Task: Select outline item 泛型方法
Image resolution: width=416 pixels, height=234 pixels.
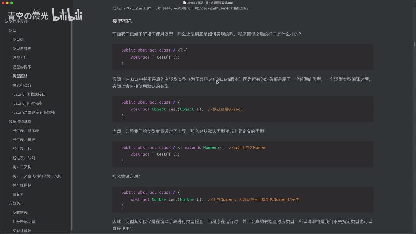Action: [x=20, y=58]
